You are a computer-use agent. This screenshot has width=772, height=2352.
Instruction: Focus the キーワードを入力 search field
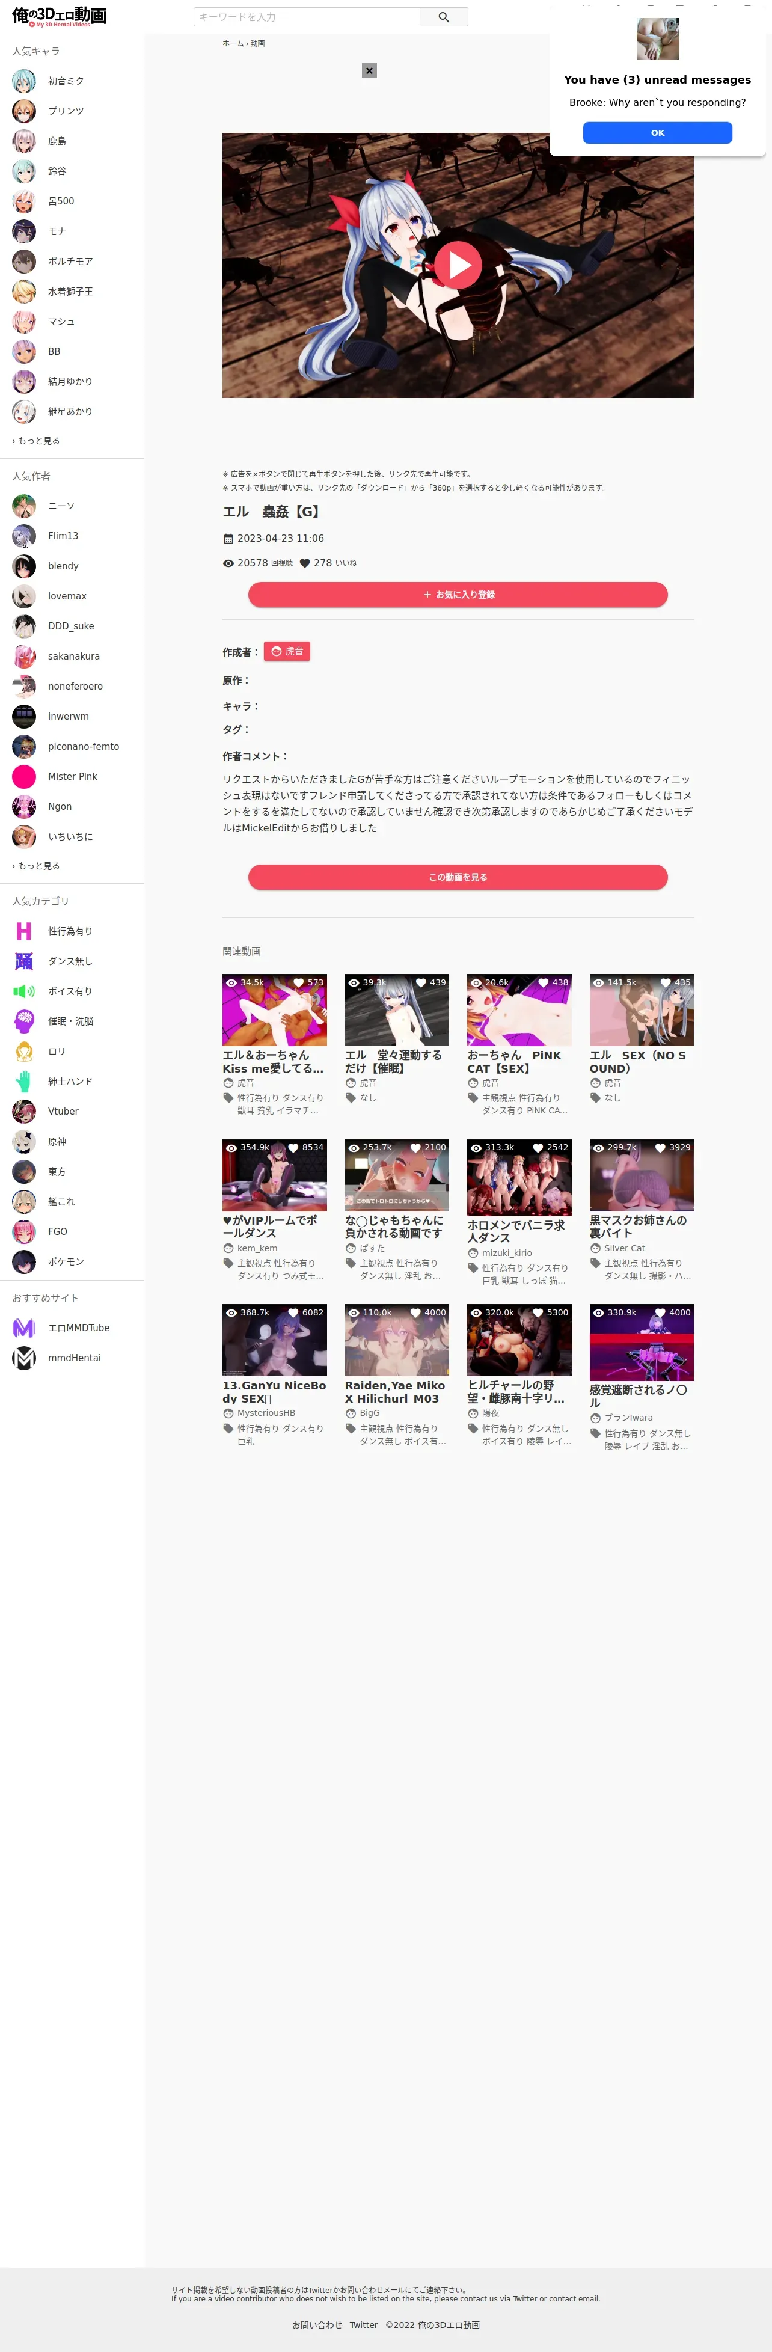click(x=307, y=17)
